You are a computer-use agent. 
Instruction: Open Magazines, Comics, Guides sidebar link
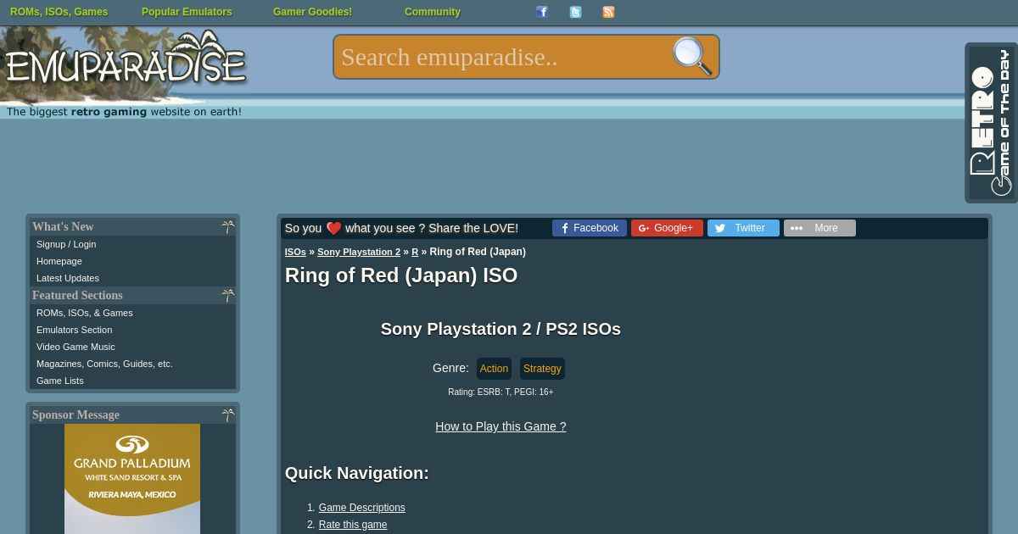click(x=104, y=364)
